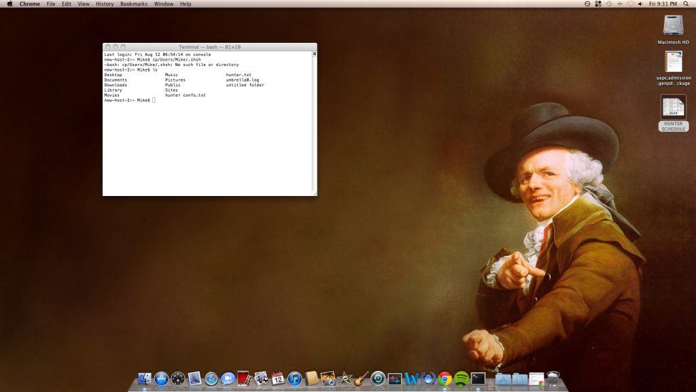This screenshot has height=392, width=696.
Task: Open four-circle icon in menu bar
Action: coord(598,4)
